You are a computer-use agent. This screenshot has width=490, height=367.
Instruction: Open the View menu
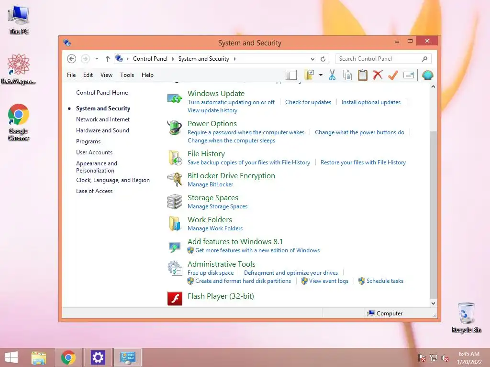[x=106, y=75]
